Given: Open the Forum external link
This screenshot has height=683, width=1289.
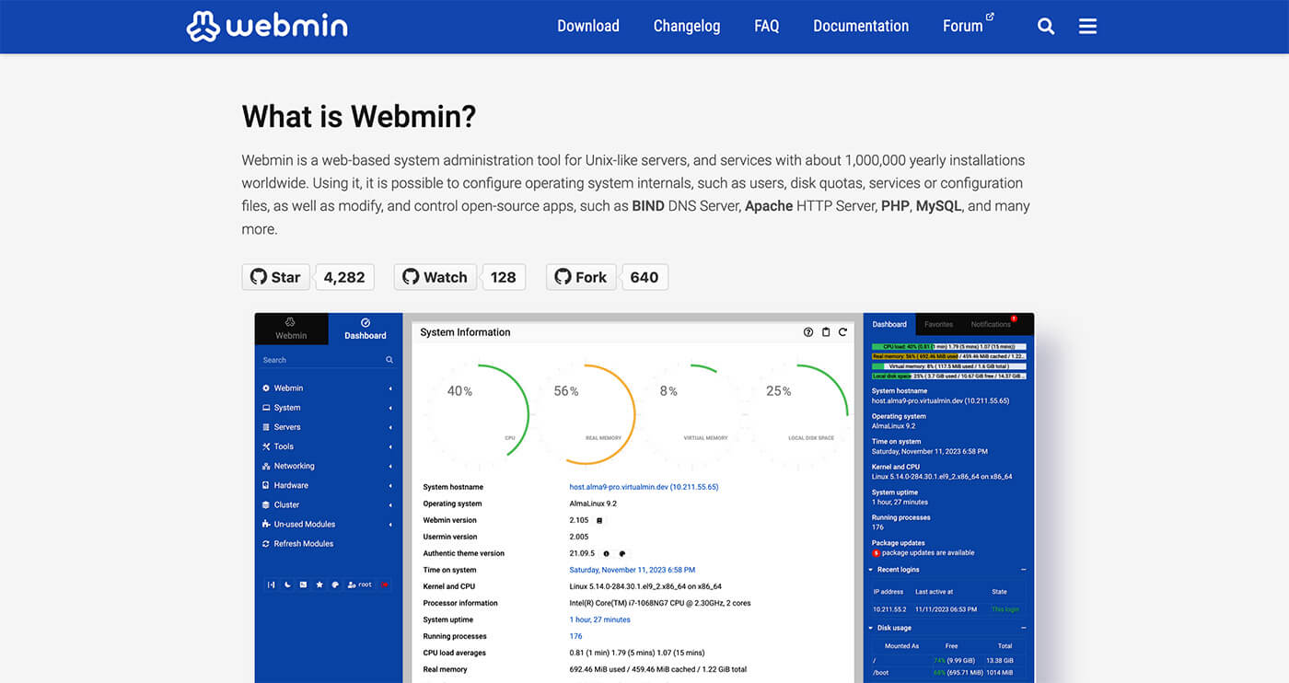Looking at the screenshot, I should [969, 26].
